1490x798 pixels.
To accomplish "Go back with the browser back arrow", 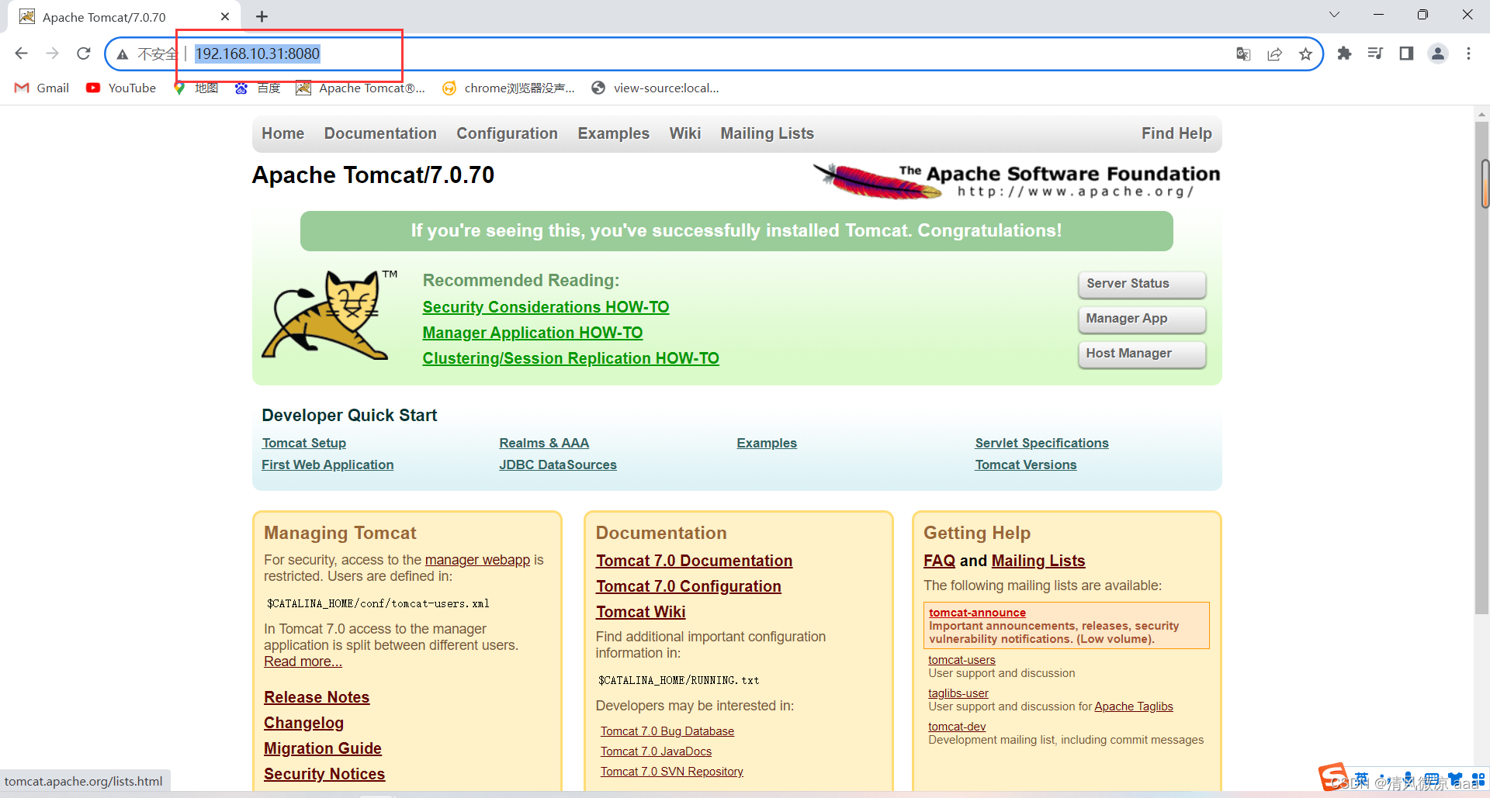I will coord(22,54).
